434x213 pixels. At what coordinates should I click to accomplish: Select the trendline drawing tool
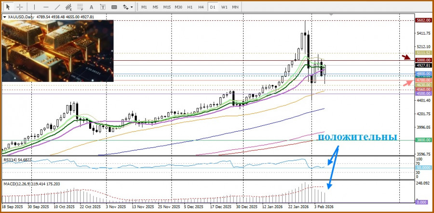58,7
